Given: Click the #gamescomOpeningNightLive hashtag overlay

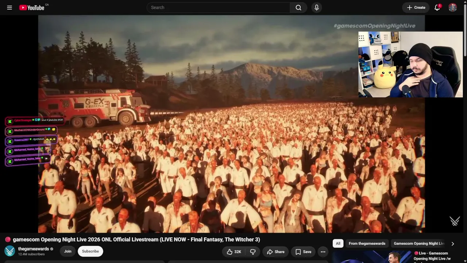Looking at the screenshot, I should (374, 26).
